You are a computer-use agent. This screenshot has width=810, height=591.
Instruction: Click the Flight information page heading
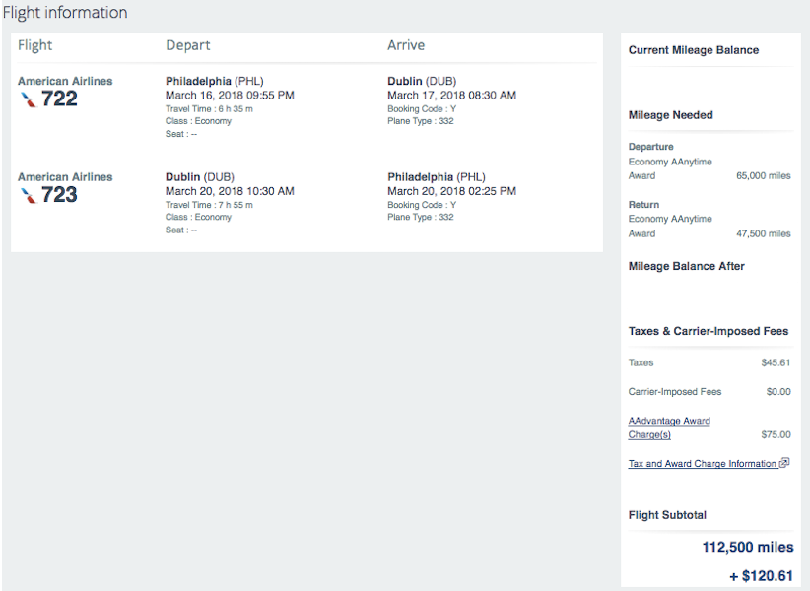tap(65, 13)
